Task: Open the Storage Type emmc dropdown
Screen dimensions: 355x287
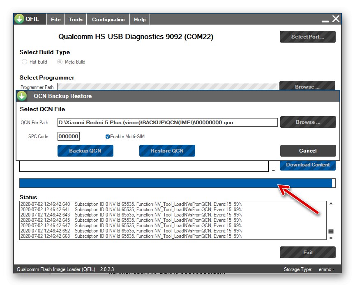Action: pos(326,269)
